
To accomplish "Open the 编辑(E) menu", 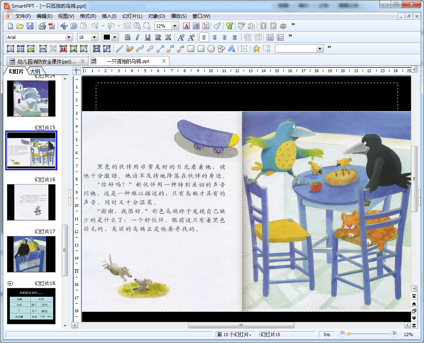I will point(44,16).
